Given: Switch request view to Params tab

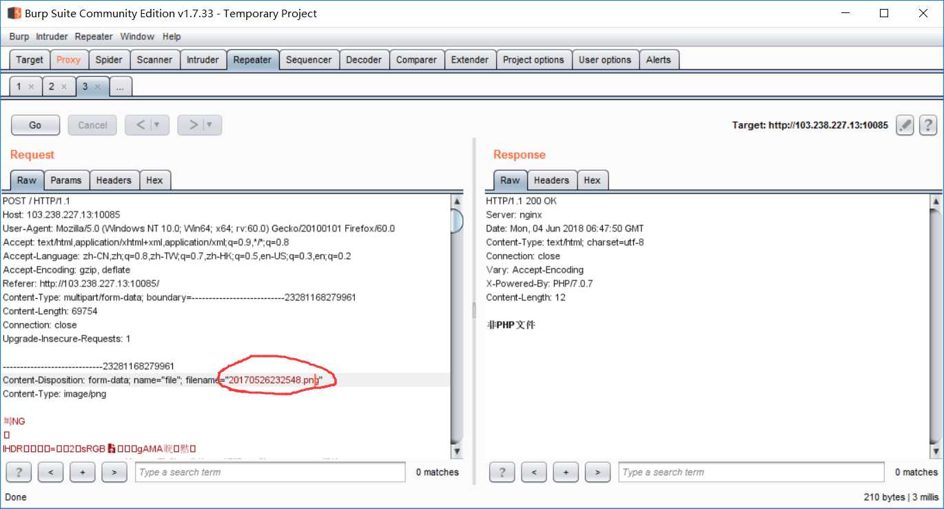Looking at the screenshot, I should 66,180.
